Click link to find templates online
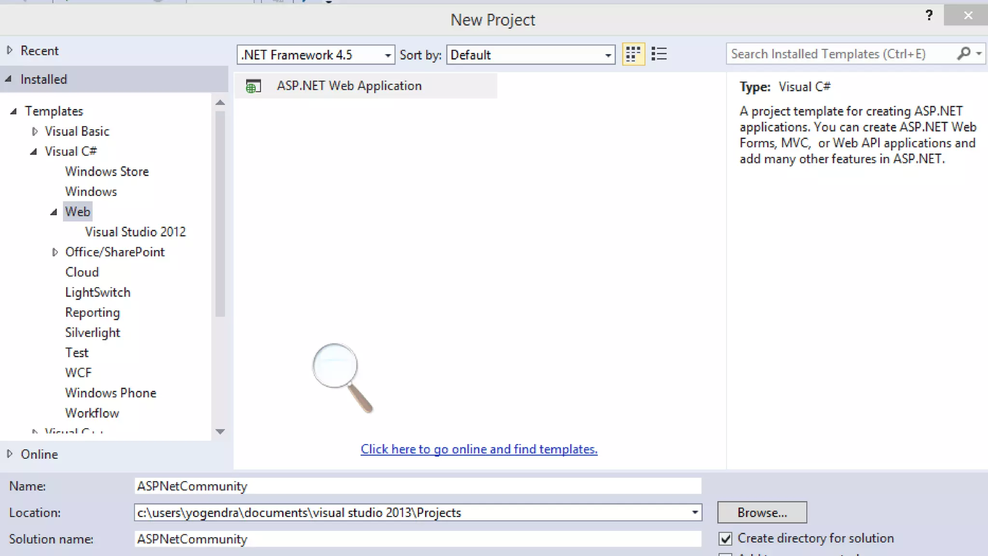988x556 pixels. tap(479, 449)
